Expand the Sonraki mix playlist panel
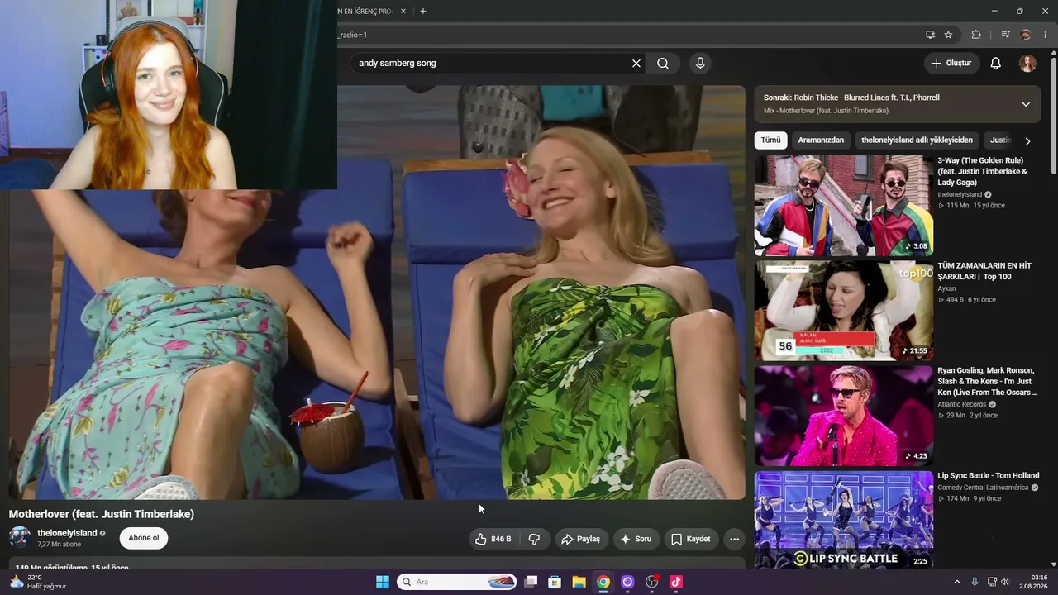1058x595 pixels. [1026, 104]
